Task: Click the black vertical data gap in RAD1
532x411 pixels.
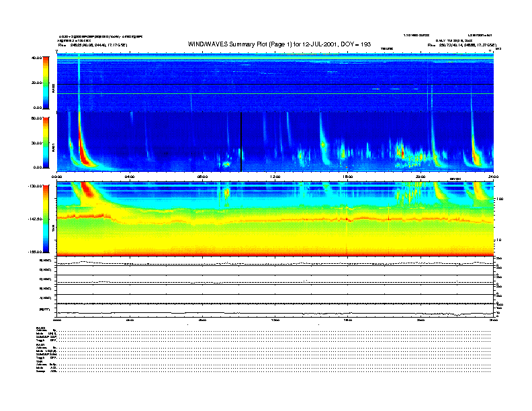Action: [x=241, y=142]
